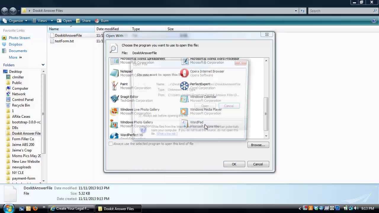The width and height of the screenshot is (379, 213).
Task: Sort by the Size column header
Action: coord(177,29)
